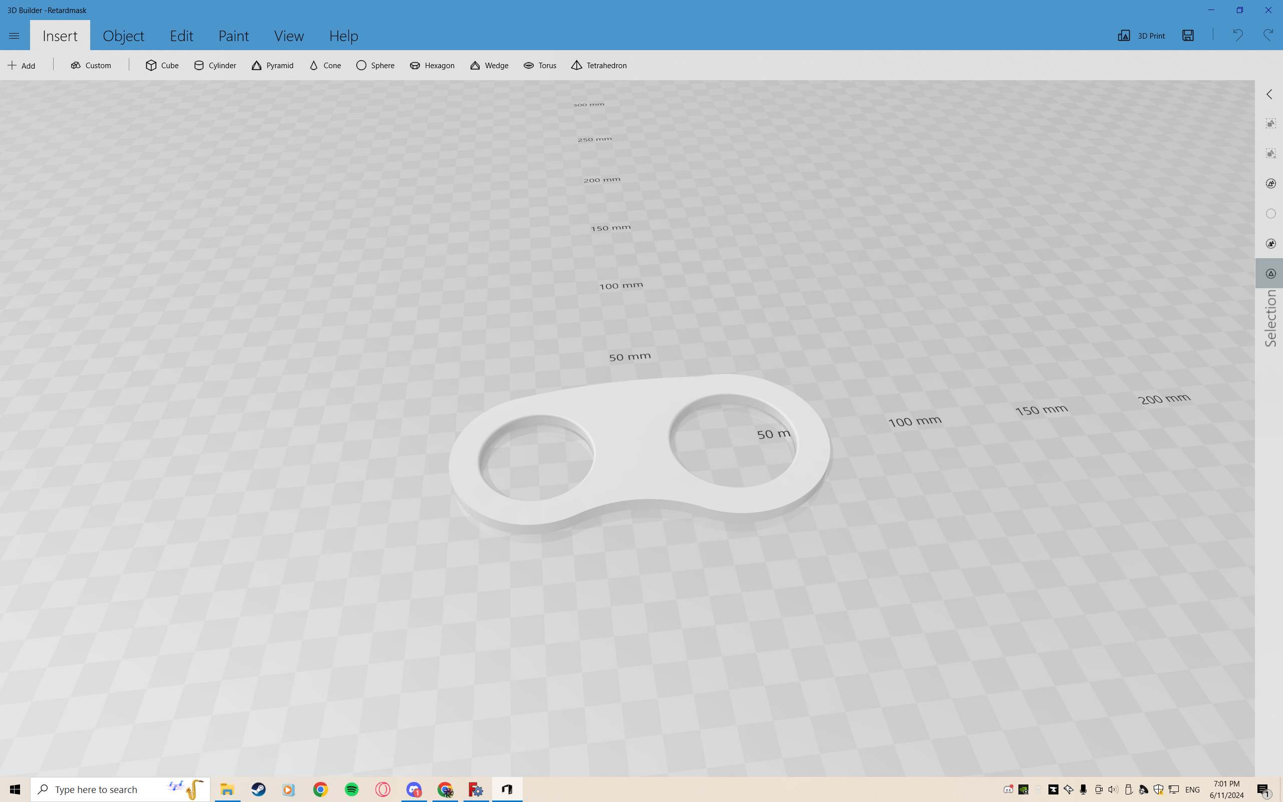Expand the Selection panel with the chevron
Viewport: 1283px width, 802px height.
point(1269,94)
